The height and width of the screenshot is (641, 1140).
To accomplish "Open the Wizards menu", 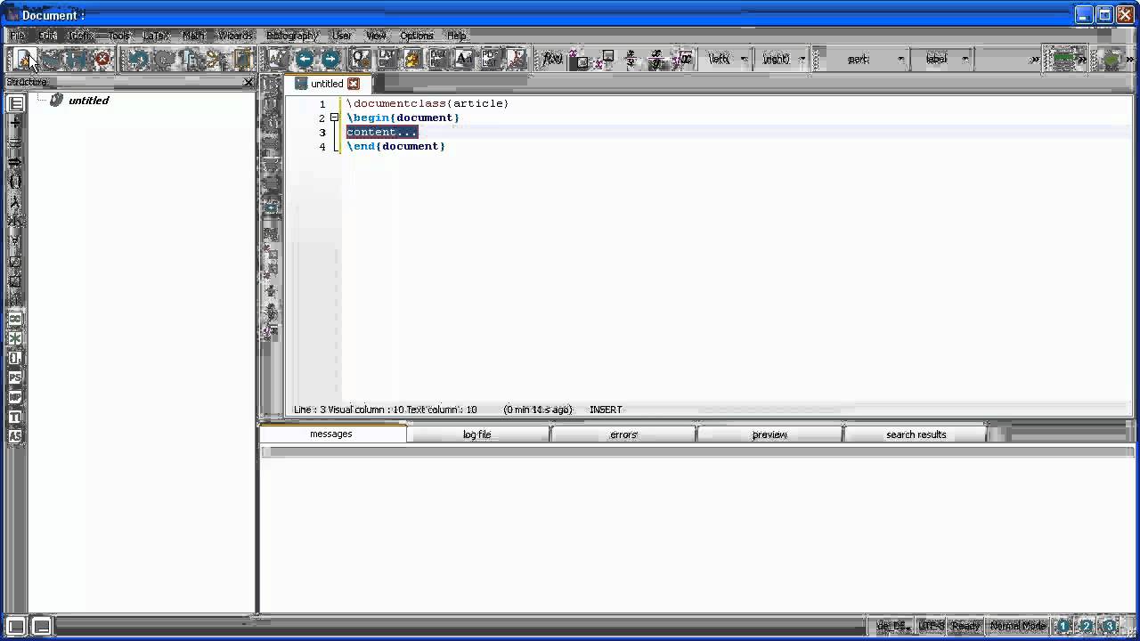I will (x=235, y=36).
